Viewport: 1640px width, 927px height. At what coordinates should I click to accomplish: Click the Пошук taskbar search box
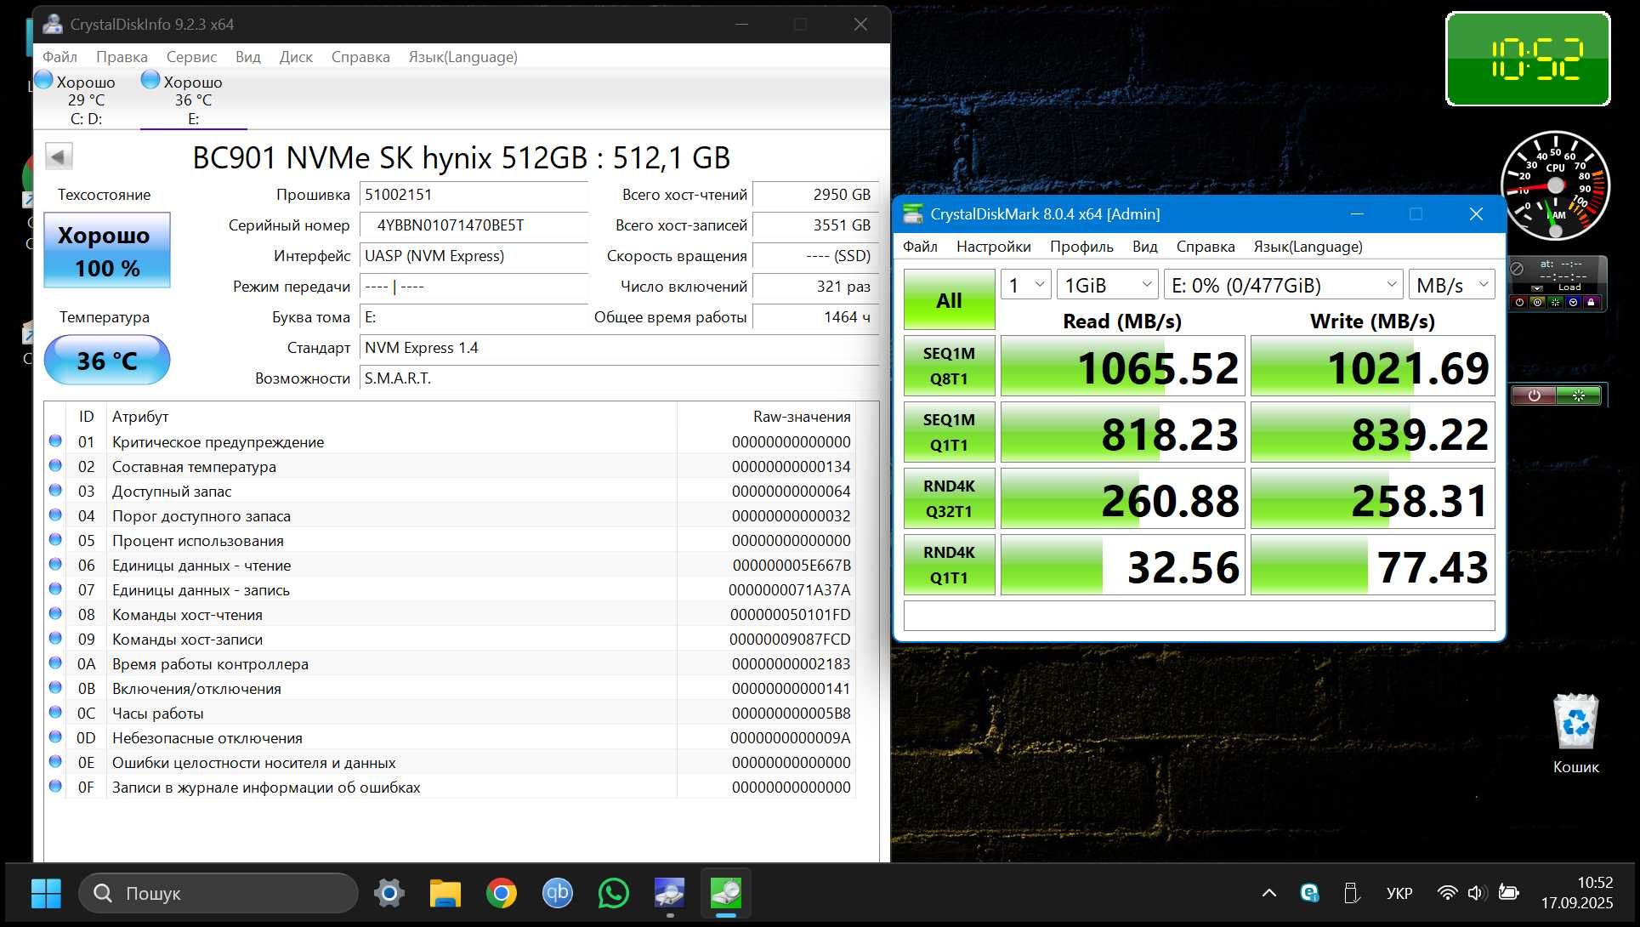[x=218, y=893]
